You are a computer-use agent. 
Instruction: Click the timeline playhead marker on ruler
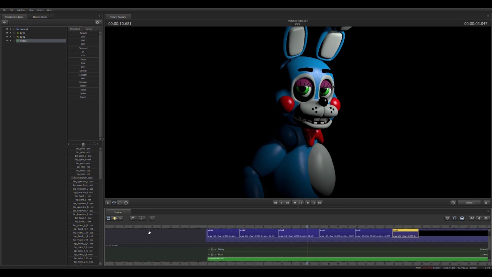(307, 227)
